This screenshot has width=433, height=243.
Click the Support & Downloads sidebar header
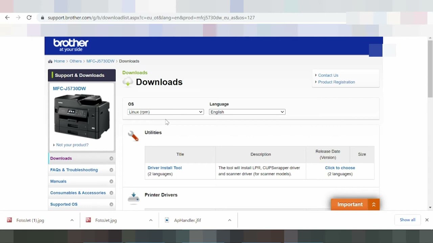coord(82,75)
